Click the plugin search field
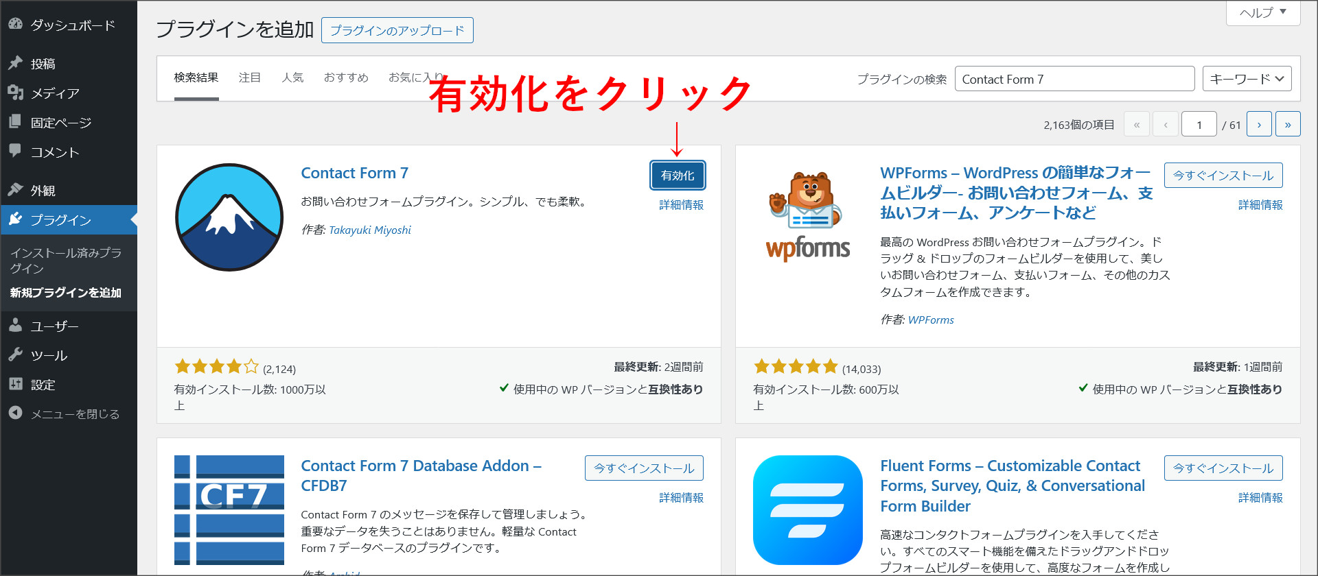Viewport: 1318px width, 576px height. click(1074, 79)
